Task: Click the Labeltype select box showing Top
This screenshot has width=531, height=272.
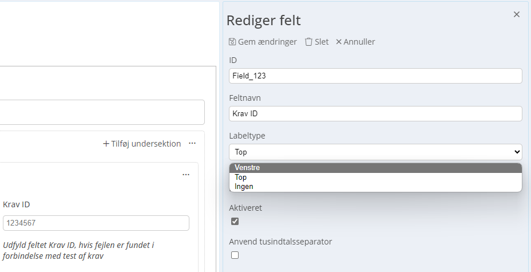Action: tap(375, 152)
